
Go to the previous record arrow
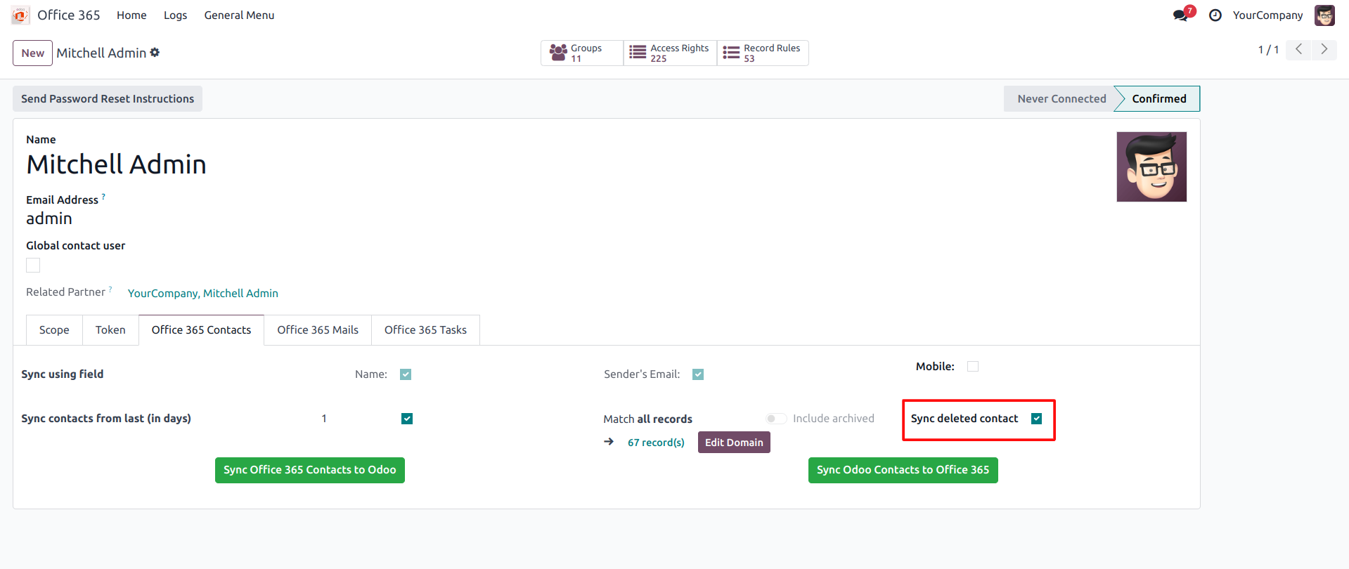coord(1298,49)
